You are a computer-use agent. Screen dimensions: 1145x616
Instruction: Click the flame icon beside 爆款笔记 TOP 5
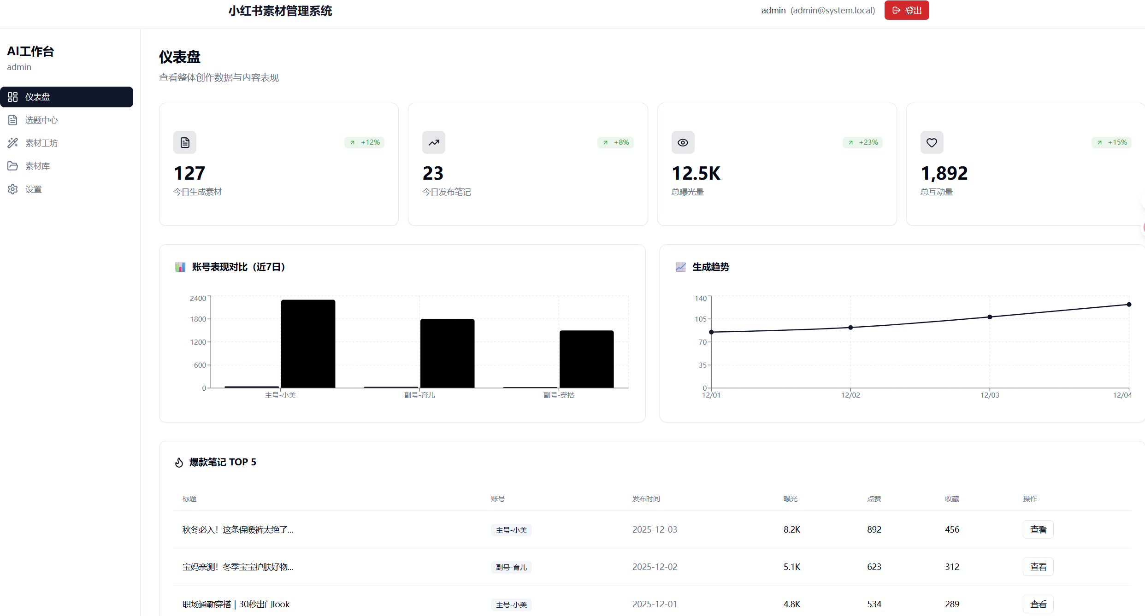click(179, 462)
